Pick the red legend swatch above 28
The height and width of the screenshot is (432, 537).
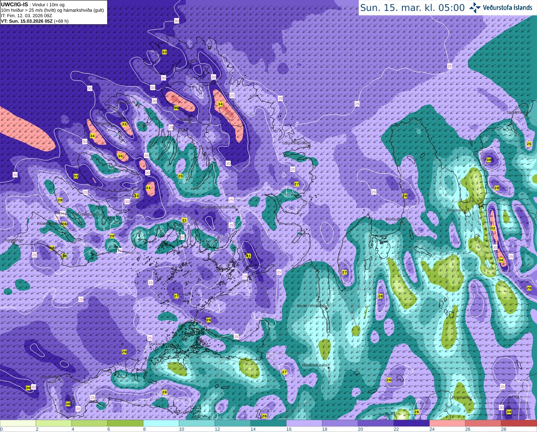(x=519, y=423)
